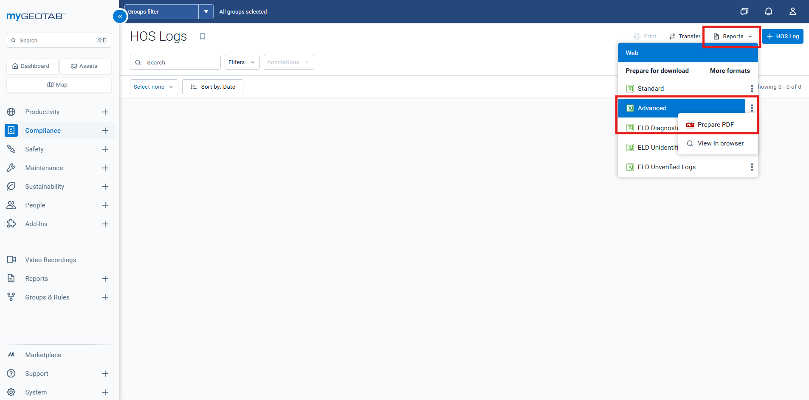
Task: Open more options for ELD Unverified Logs
Action: tap(752, 167)
